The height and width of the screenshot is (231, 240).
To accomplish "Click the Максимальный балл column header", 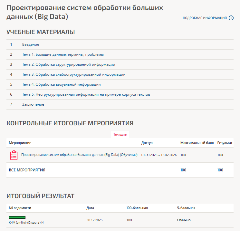I will 197,142.
